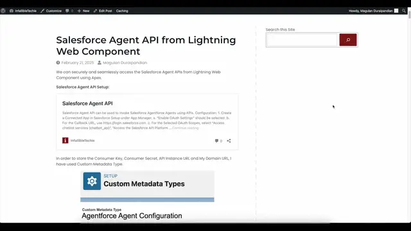Click the InfallibleTechie red logo icon in card
The image size is (411, 231).
click(66, 141)
